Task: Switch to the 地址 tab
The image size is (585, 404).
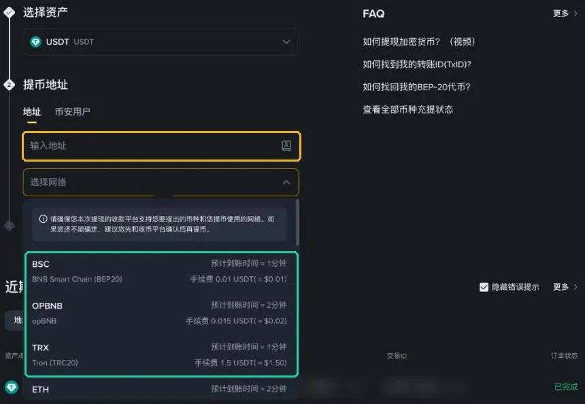Action: 32,111
